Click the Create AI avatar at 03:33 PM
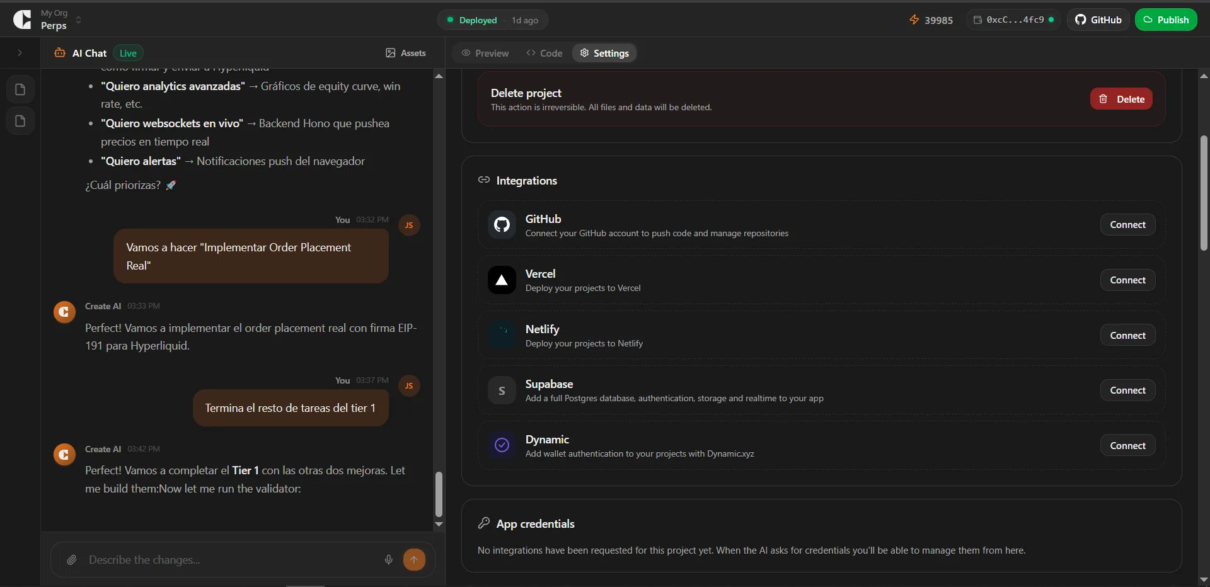Screen dimensions: 1210x587 point(64,312)
